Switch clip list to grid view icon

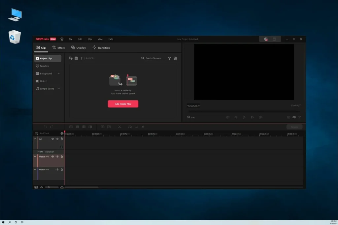tap(175, 58)
